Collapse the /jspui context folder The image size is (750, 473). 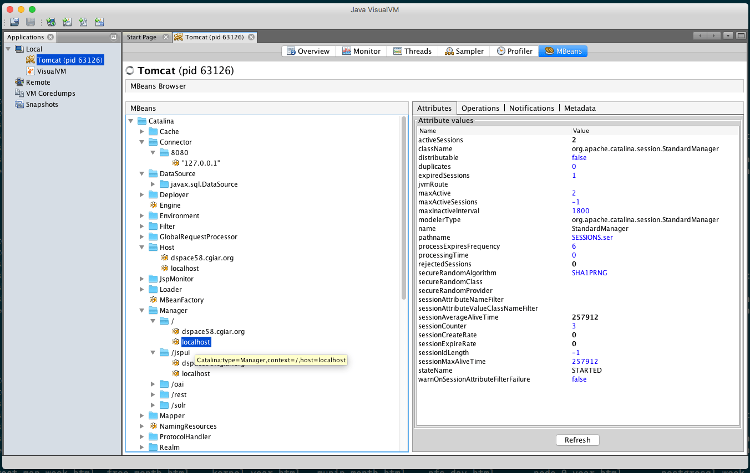pyautogui.click(x=153, y=353)
